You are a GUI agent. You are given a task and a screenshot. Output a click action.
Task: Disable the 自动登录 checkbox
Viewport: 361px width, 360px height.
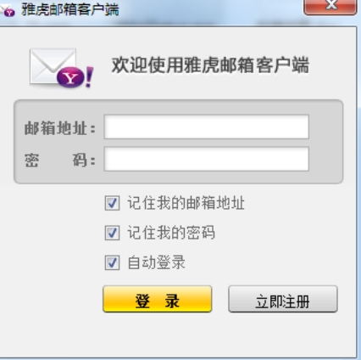tap(112, 262)
